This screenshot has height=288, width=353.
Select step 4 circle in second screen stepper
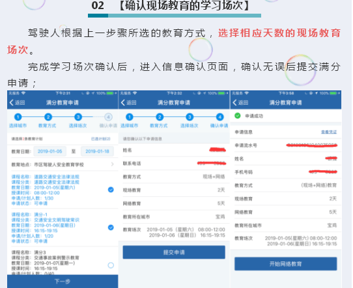[x=219, y=117]
